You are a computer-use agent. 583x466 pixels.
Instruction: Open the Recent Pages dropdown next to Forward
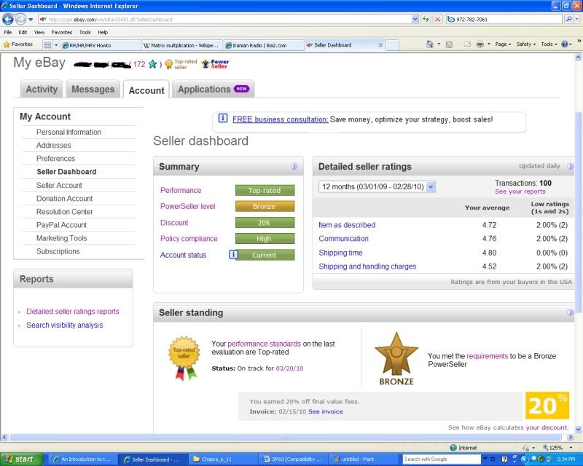[x=31, y=20]
